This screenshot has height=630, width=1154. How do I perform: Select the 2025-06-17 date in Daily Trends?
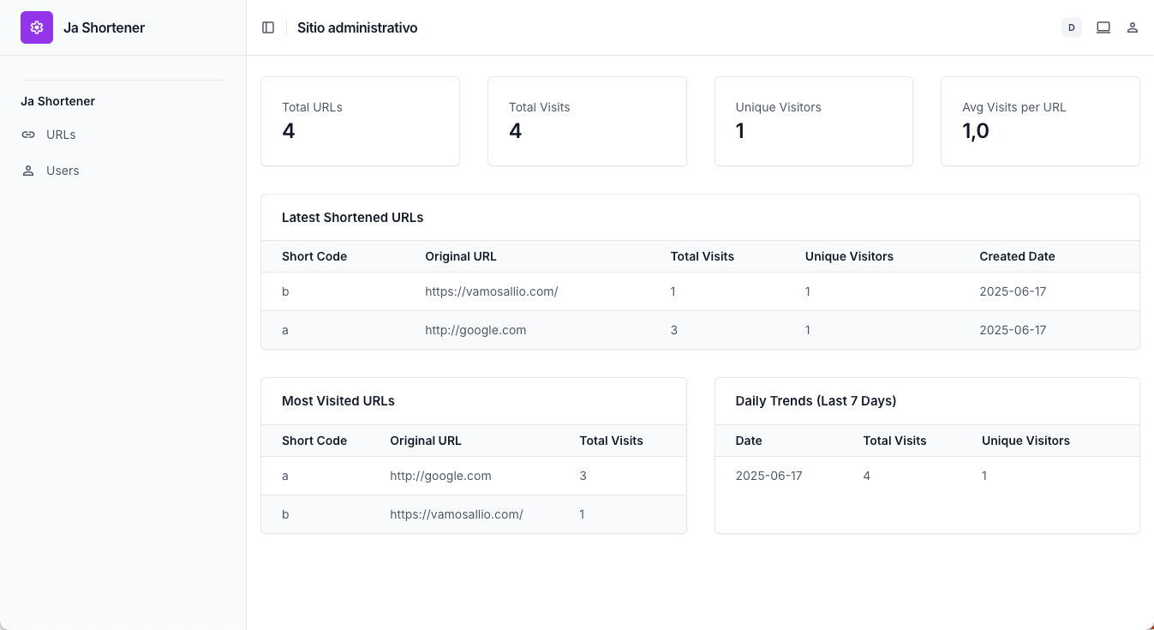pyautogui.click(x=768, y=476)
